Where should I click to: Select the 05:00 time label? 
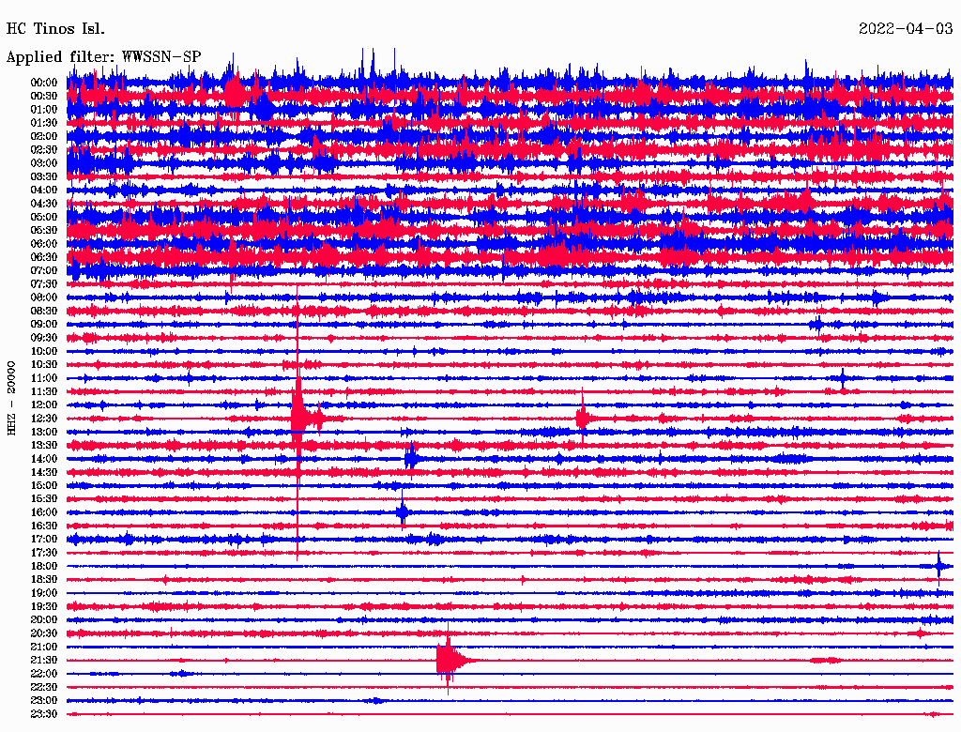[x=44, y=217]
